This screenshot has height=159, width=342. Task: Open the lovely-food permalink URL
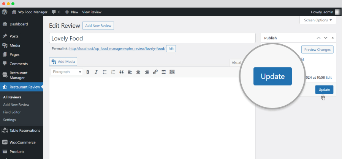[117, 49]
